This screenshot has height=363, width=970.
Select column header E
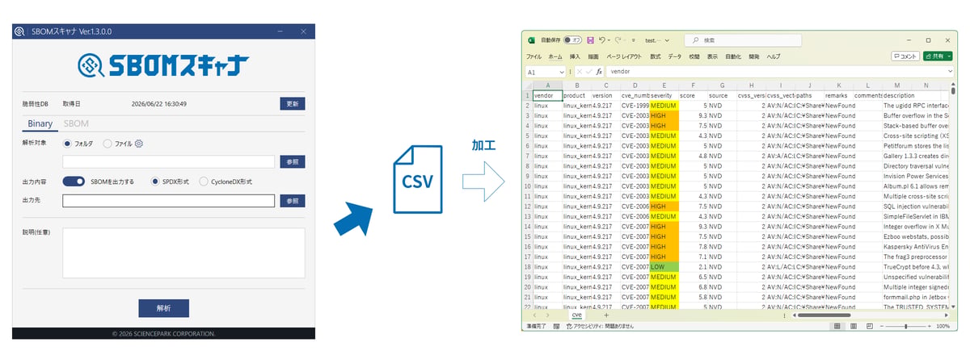point(664,86)
